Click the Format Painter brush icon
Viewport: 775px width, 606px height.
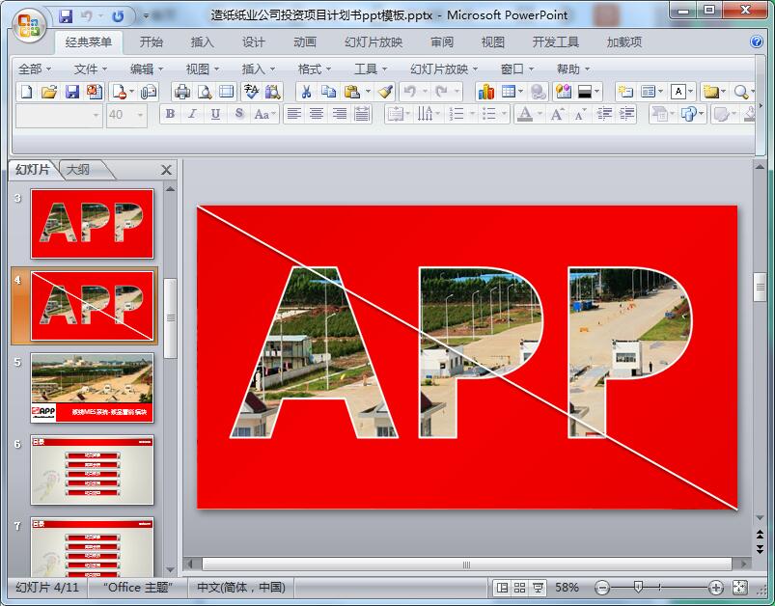coord(385,92)
